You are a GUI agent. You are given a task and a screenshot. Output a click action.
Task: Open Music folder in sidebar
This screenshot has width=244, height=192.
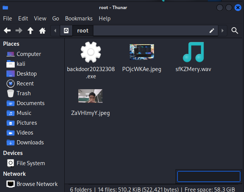(x=19, y=113)
